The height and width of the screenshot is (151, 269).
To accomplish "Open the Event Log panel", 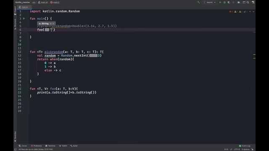I will (245, 146).
